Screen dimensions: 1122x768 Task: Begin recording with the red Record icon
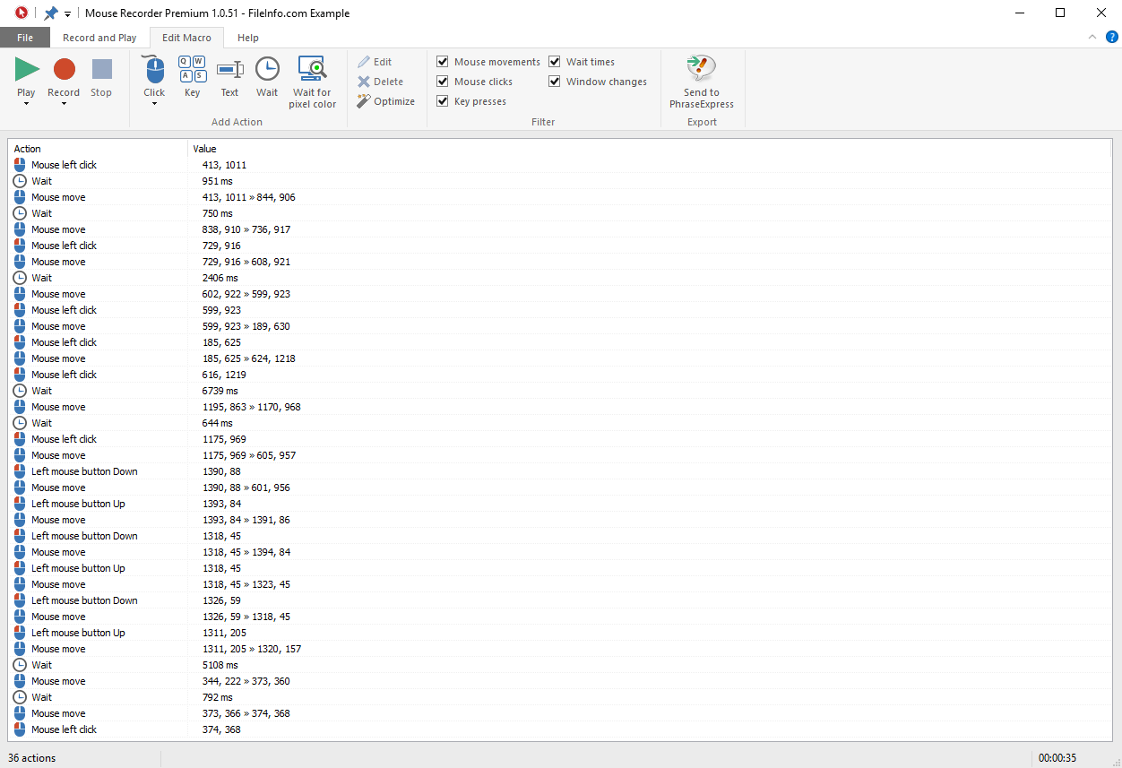[64, 70]
